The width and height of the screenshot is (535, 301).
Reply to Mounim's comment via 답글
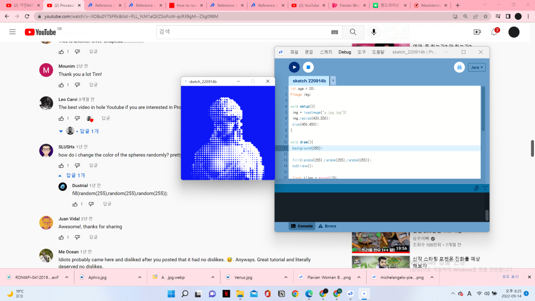93,85
